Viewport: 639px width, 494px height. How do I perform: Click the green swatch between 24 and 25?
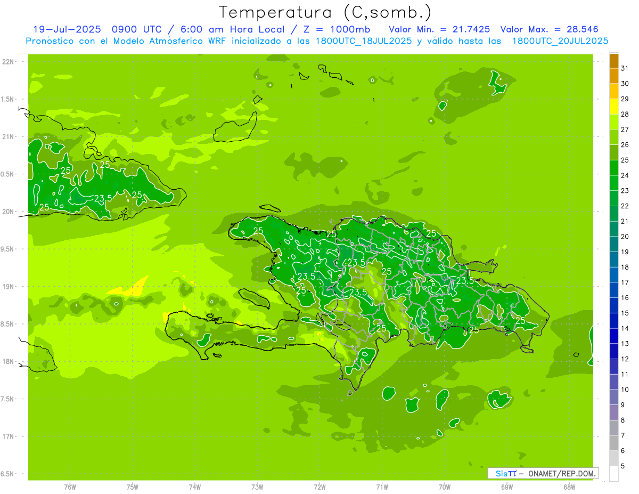tap(614, 168)
